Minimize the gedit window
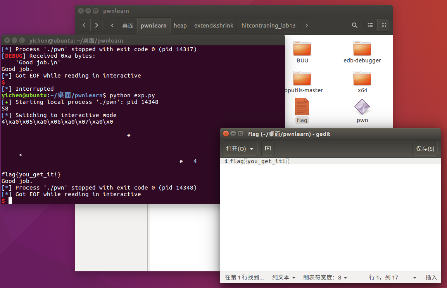447x288 pixels. (x=233, y=133)
